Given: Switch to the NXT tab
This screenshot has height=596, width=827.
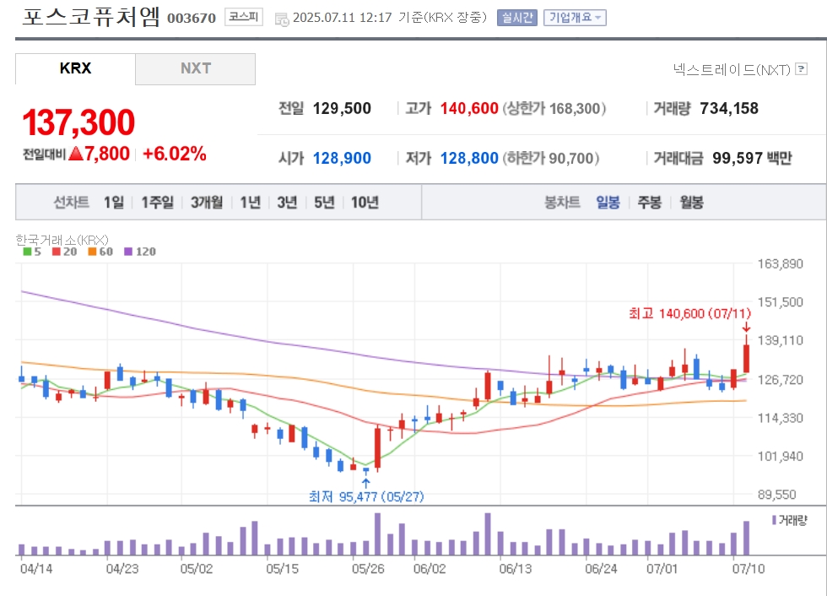Looking at the screenshot, I should click(x=195, y=68).
